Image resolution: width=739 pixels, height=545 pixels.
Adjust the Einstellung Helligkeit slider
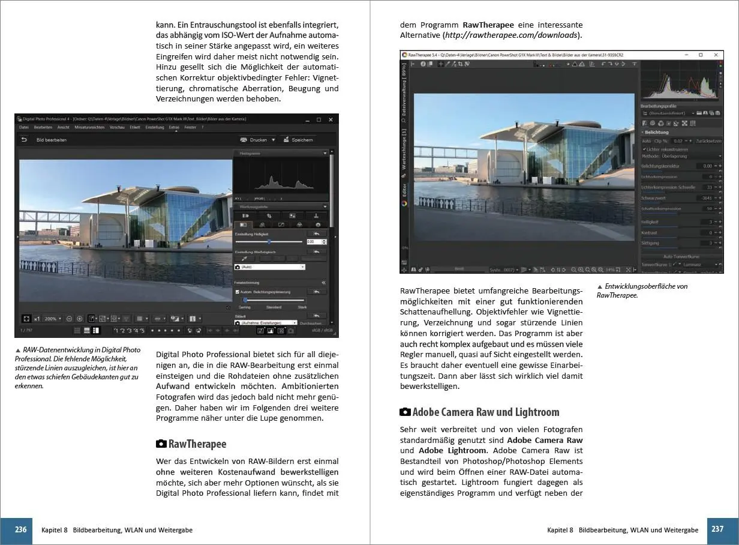pos(269,241)
